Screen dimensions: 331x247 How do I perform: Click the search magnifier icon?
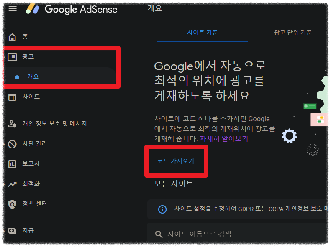pyautogui.click(x=159, y=234)
